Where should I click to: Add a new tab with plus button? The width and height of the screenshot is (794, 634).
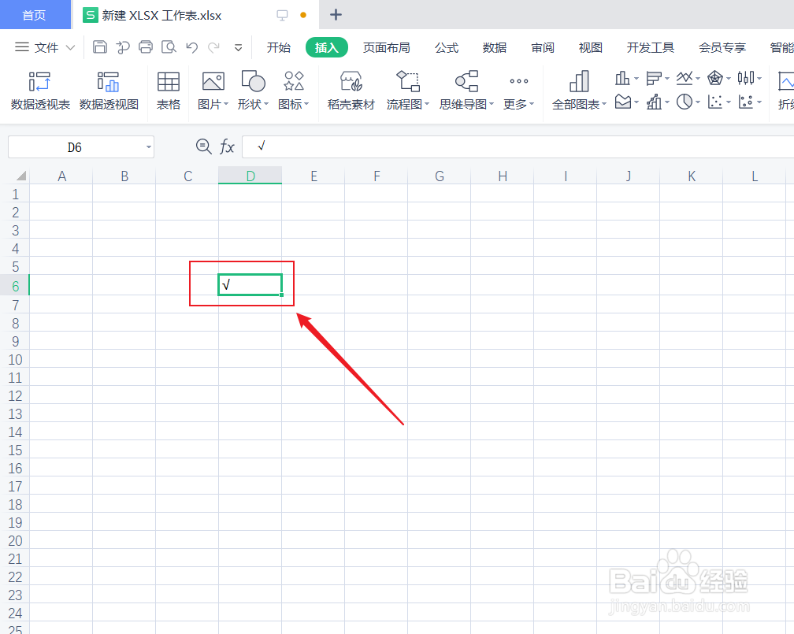tap(336, 15)
